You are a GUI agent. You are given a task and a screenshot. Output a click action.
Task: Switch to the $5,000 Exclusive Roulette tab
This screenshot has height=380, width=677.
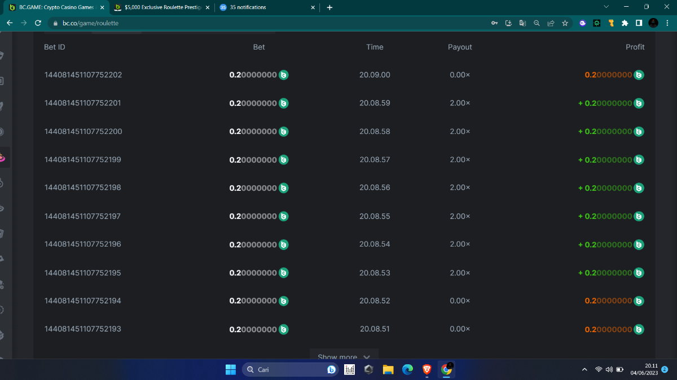[161, 7]
